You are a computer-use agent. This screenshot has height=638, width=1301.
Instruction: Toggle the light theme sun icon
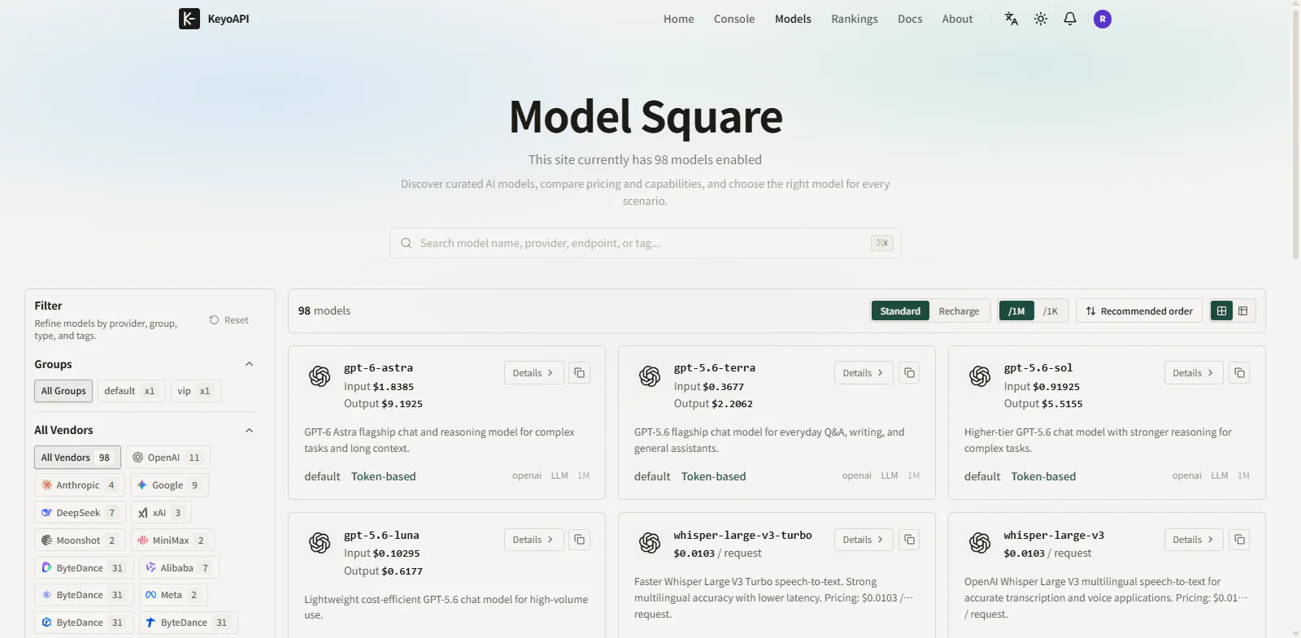pos(1041,19)
